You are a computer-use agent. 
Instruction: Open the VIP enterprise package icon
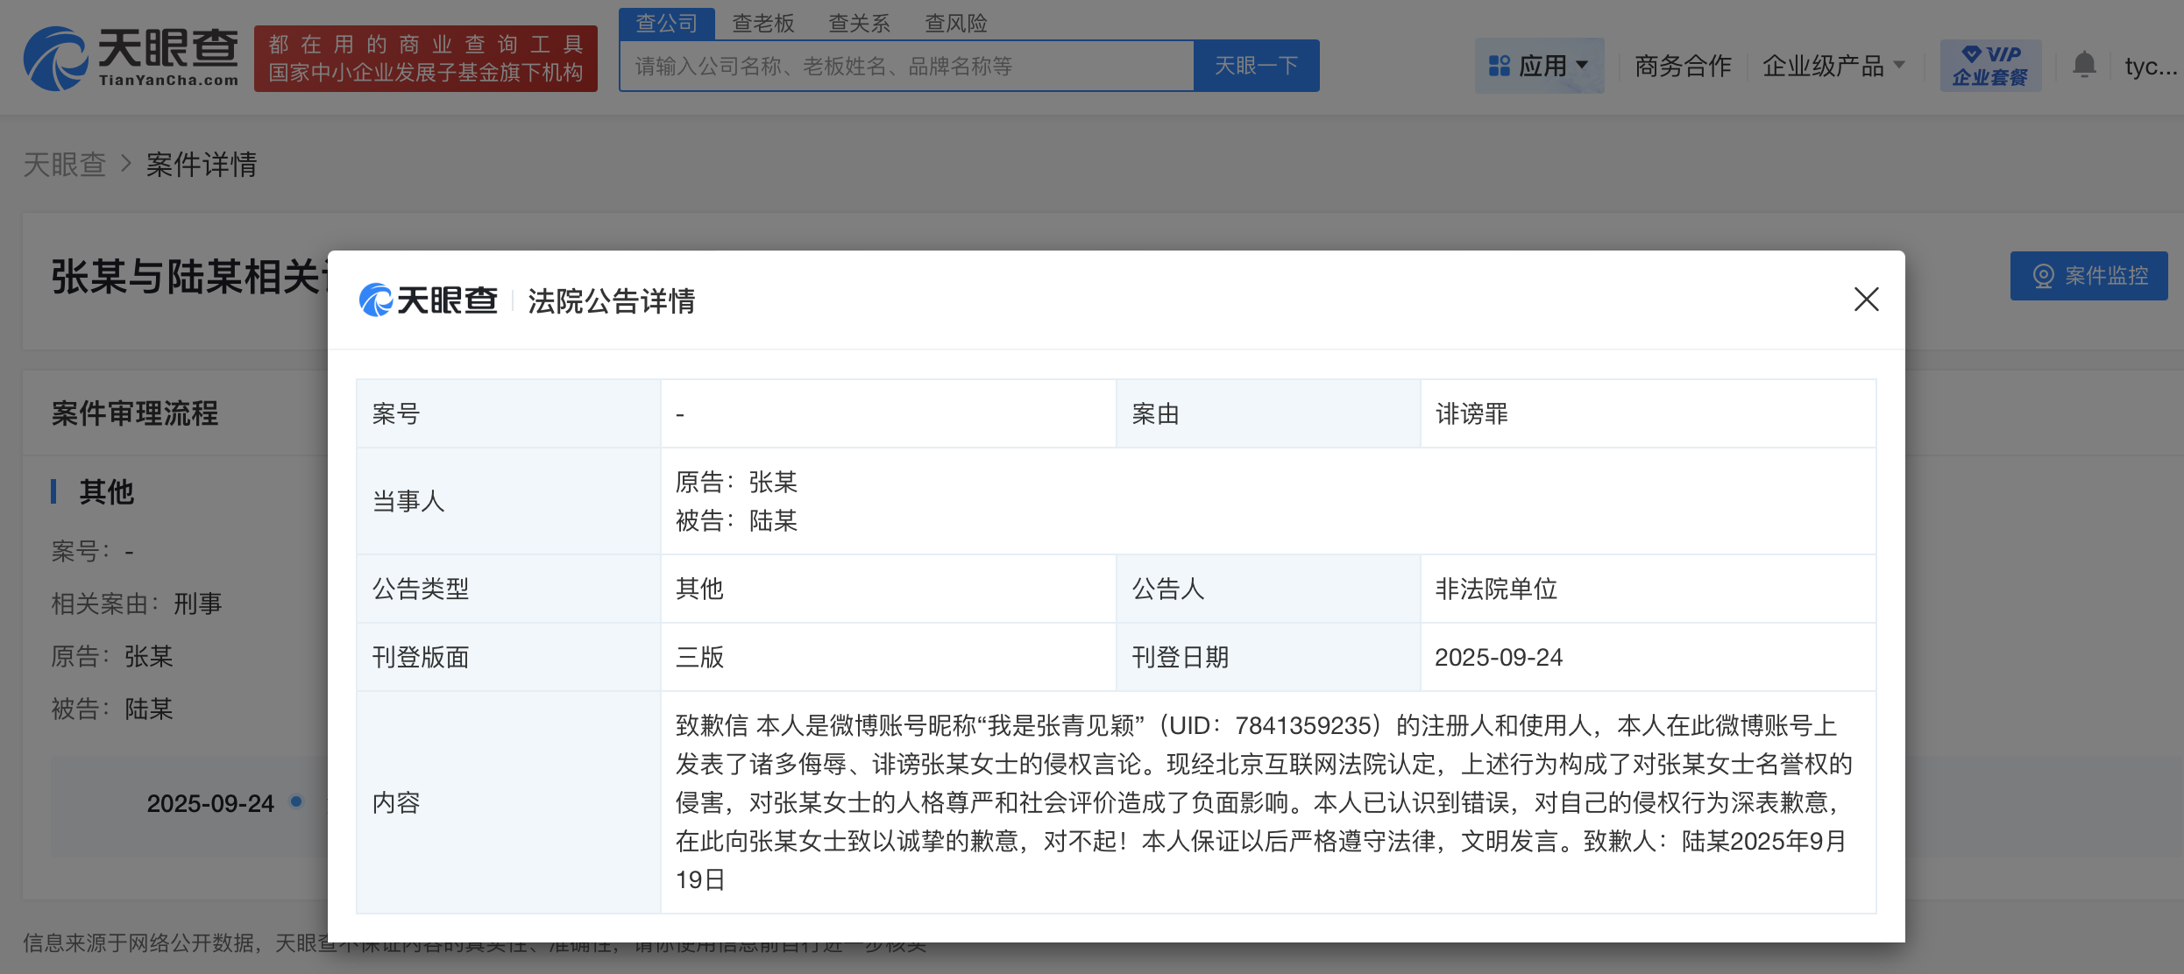pos(1989,66)
